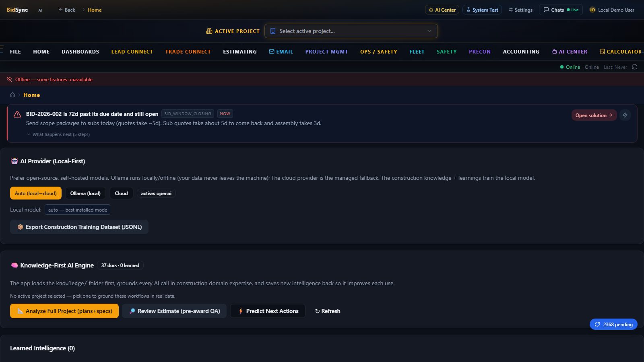This screenshot has width=644, height=362.
Task: Click the robot icon beside AI Provider
Action: (x=14, y=161)
